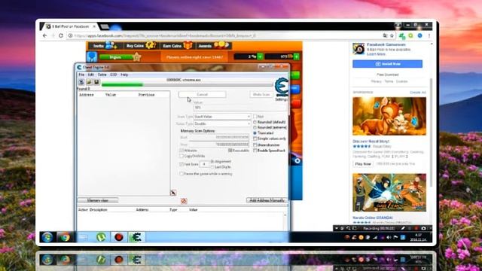Click Add Address Manually button
482x271 pixels.
(267, 200)
